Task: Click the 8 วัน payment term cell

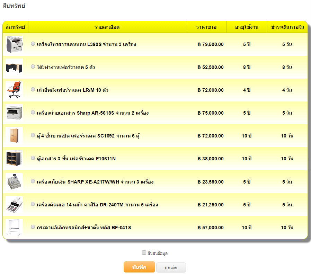Action: [x=287, y=67]
